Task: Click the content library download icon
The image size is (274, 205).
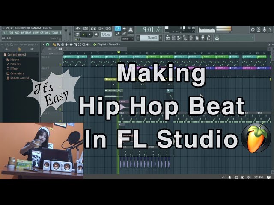Action: tap(217, 38)
